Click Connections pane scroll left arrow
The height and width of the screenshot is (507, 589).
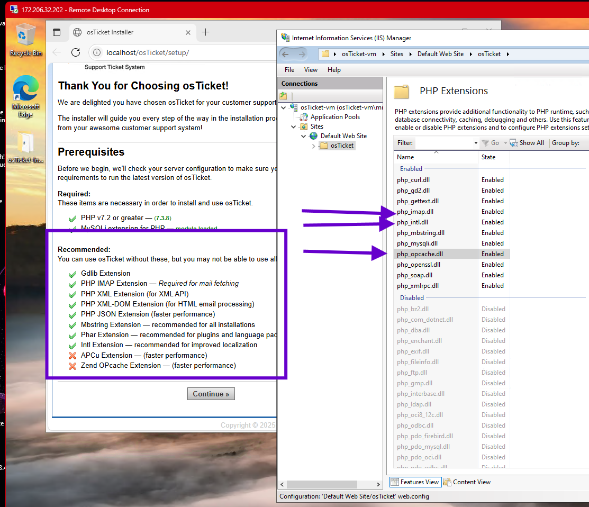point(282,484)
